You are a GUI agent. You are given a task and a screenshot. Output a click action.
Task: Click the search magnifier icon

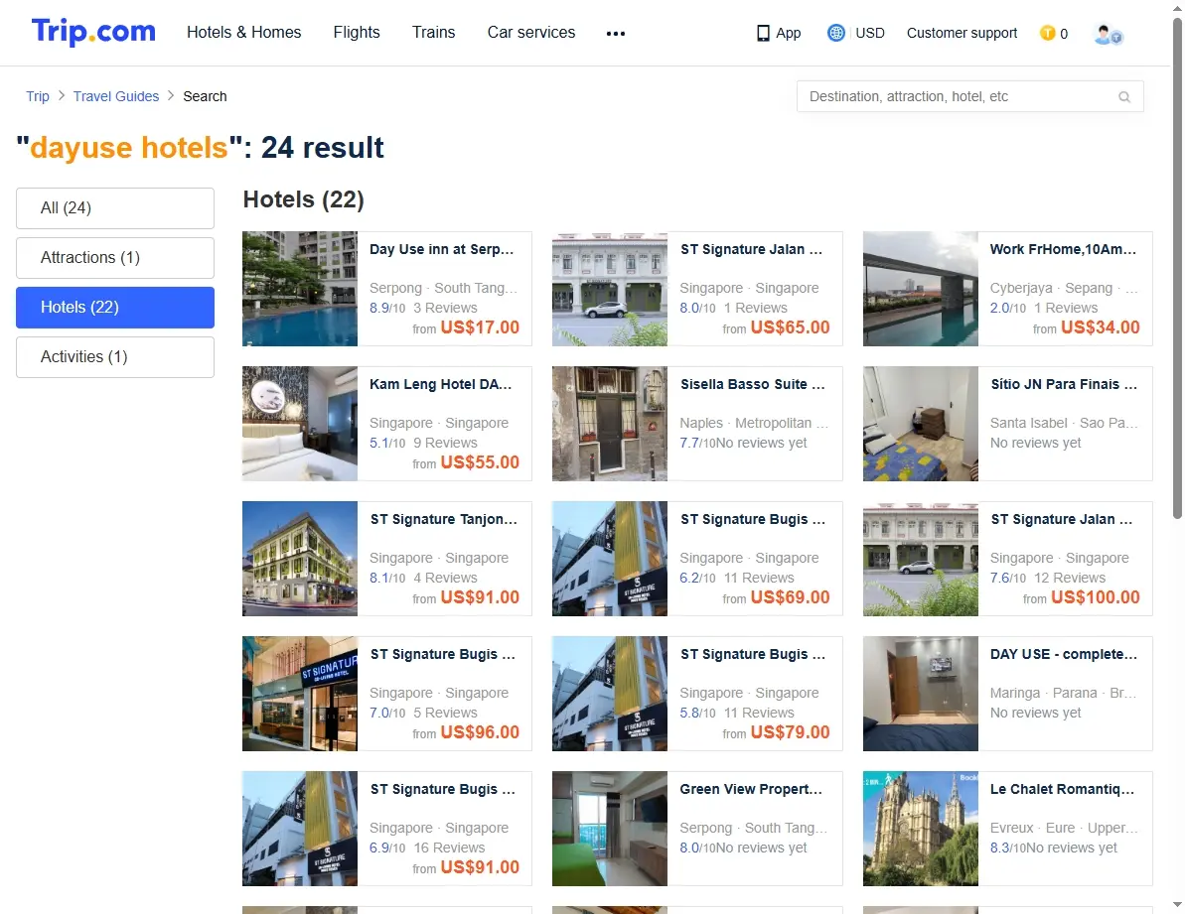1124,96
